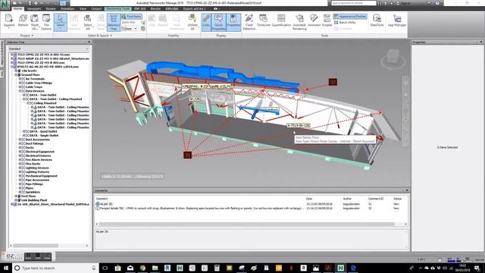This screenshot has height=273, width=485.
Task: Open the Navisworks application menu button
Action: coord(5,5)
